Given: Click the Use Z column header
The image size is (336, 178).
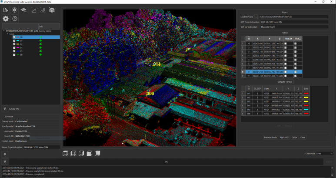Looking at the screenshot, I should 298,39.
